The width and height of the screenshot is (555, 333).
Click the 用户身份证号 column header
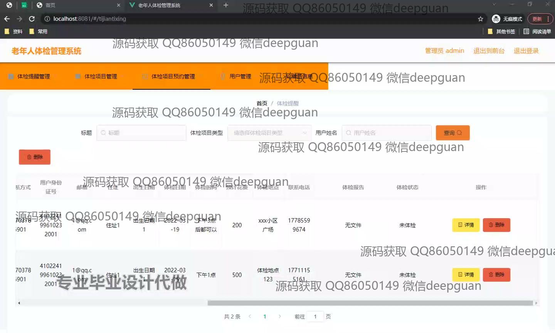(51, 187)
